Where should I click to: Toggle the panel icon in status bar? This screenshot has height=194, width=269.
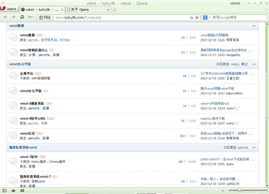point(4,190)
